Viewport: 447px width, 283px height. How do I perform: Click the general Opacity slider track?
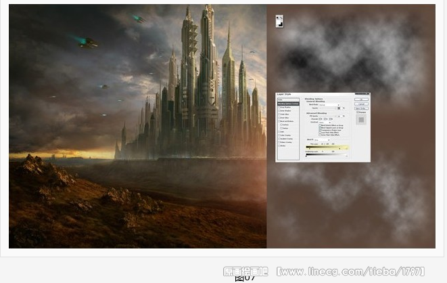tap(328, 108)
